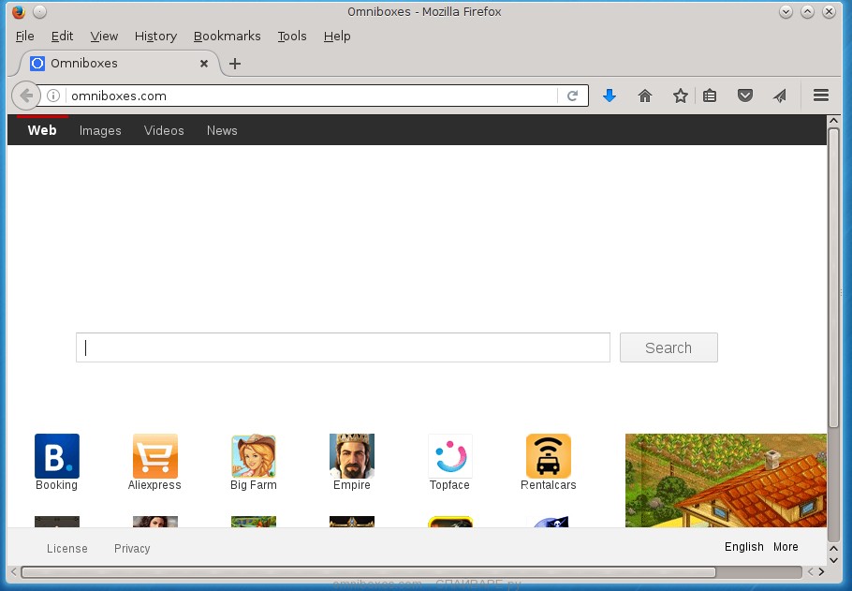Click the share page icon
The width and height of the screenshot is (852, 591).
(779, 95)
